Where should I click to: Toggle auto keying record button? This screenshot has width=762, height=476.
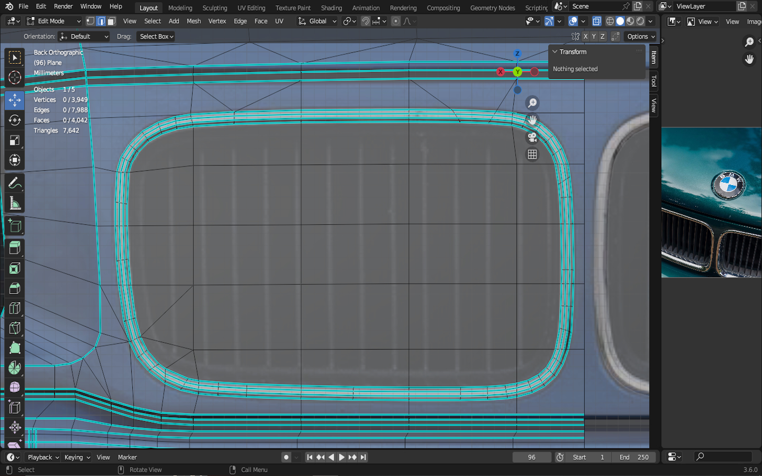pos(286,457)
